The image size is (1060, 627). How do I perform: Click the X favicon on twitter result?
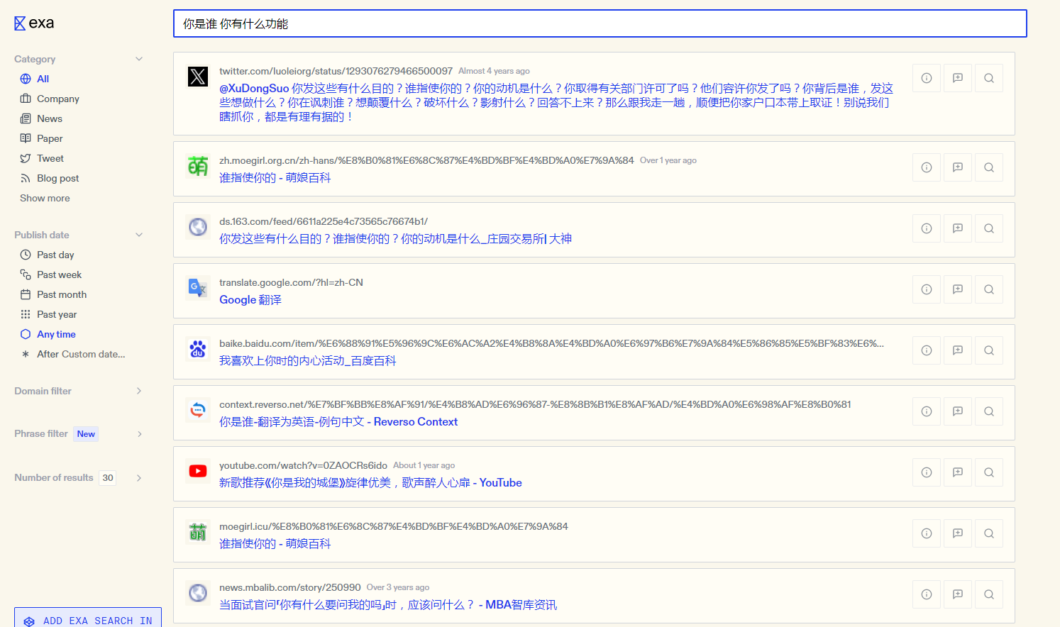tap(198, 77)
